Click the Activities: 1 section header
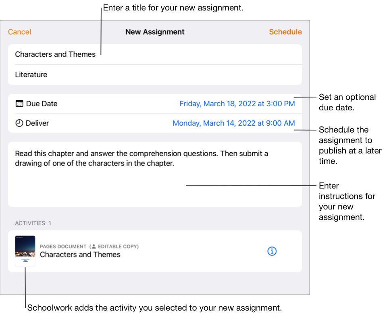This screenshot has width=387, height=315. 33,223
